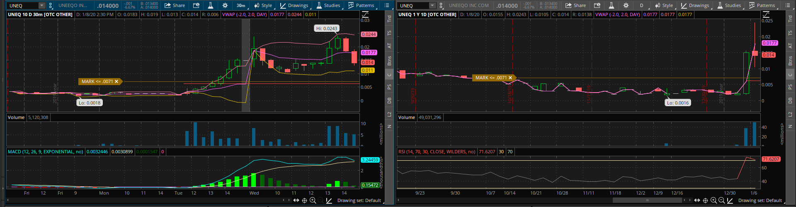The image size is (796, 207).
Task: Open the Patterns menu on right chart
Action: coord(762,5)
